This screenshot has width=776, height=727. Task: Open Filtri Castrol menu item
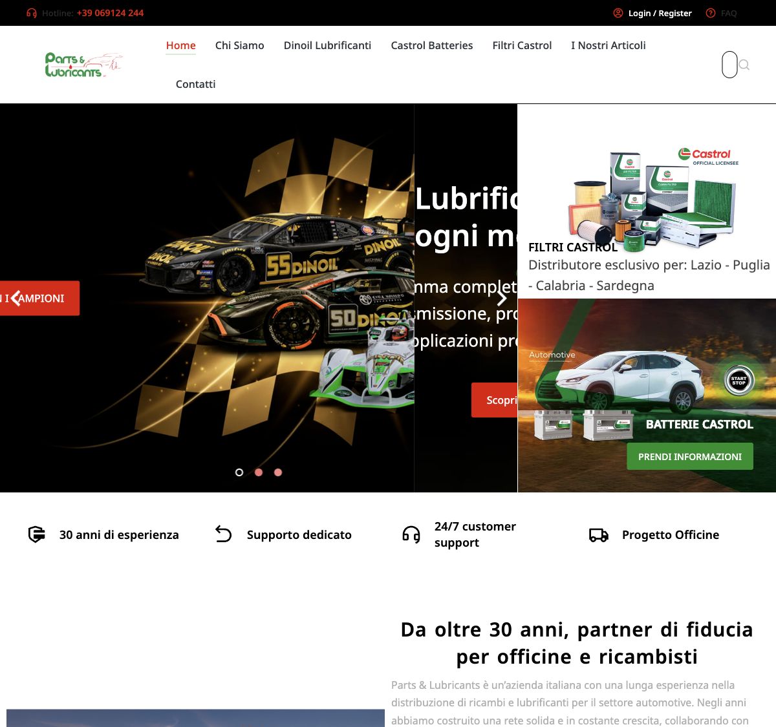pos(523,45)
